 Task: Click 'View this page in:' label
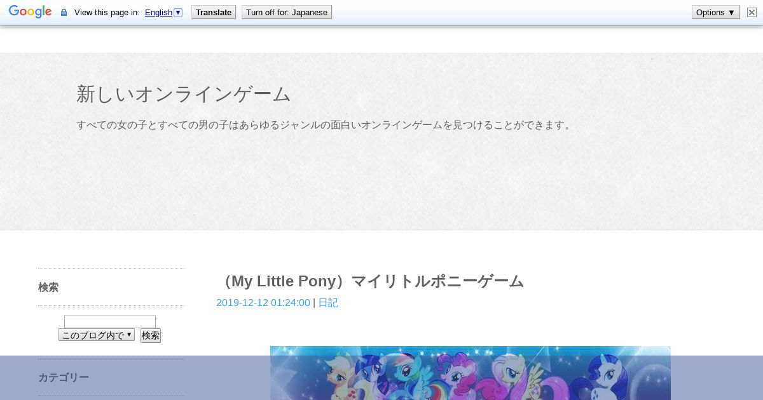[x=107, y=13]
